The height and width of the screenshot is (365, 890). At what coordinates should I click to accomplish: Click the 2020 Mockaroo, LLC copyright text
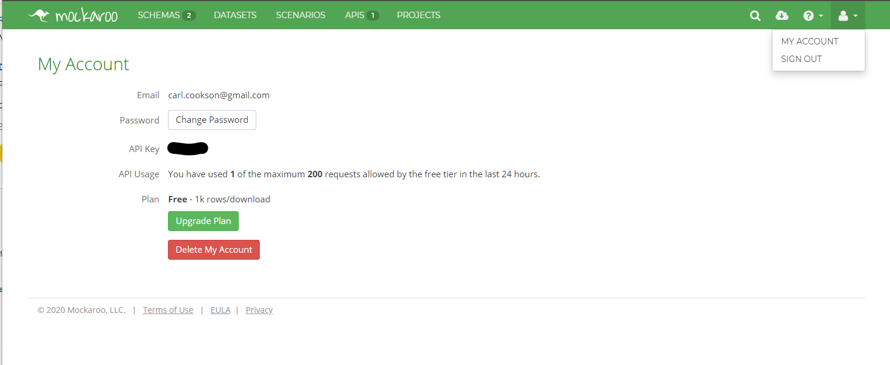81,310
